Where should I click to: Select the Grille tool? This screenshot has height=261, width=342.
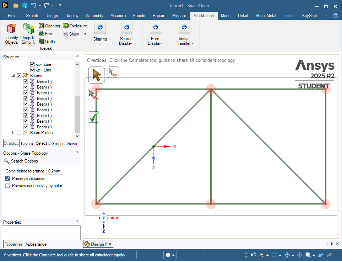pyautogui.click(x=47, y=42)
